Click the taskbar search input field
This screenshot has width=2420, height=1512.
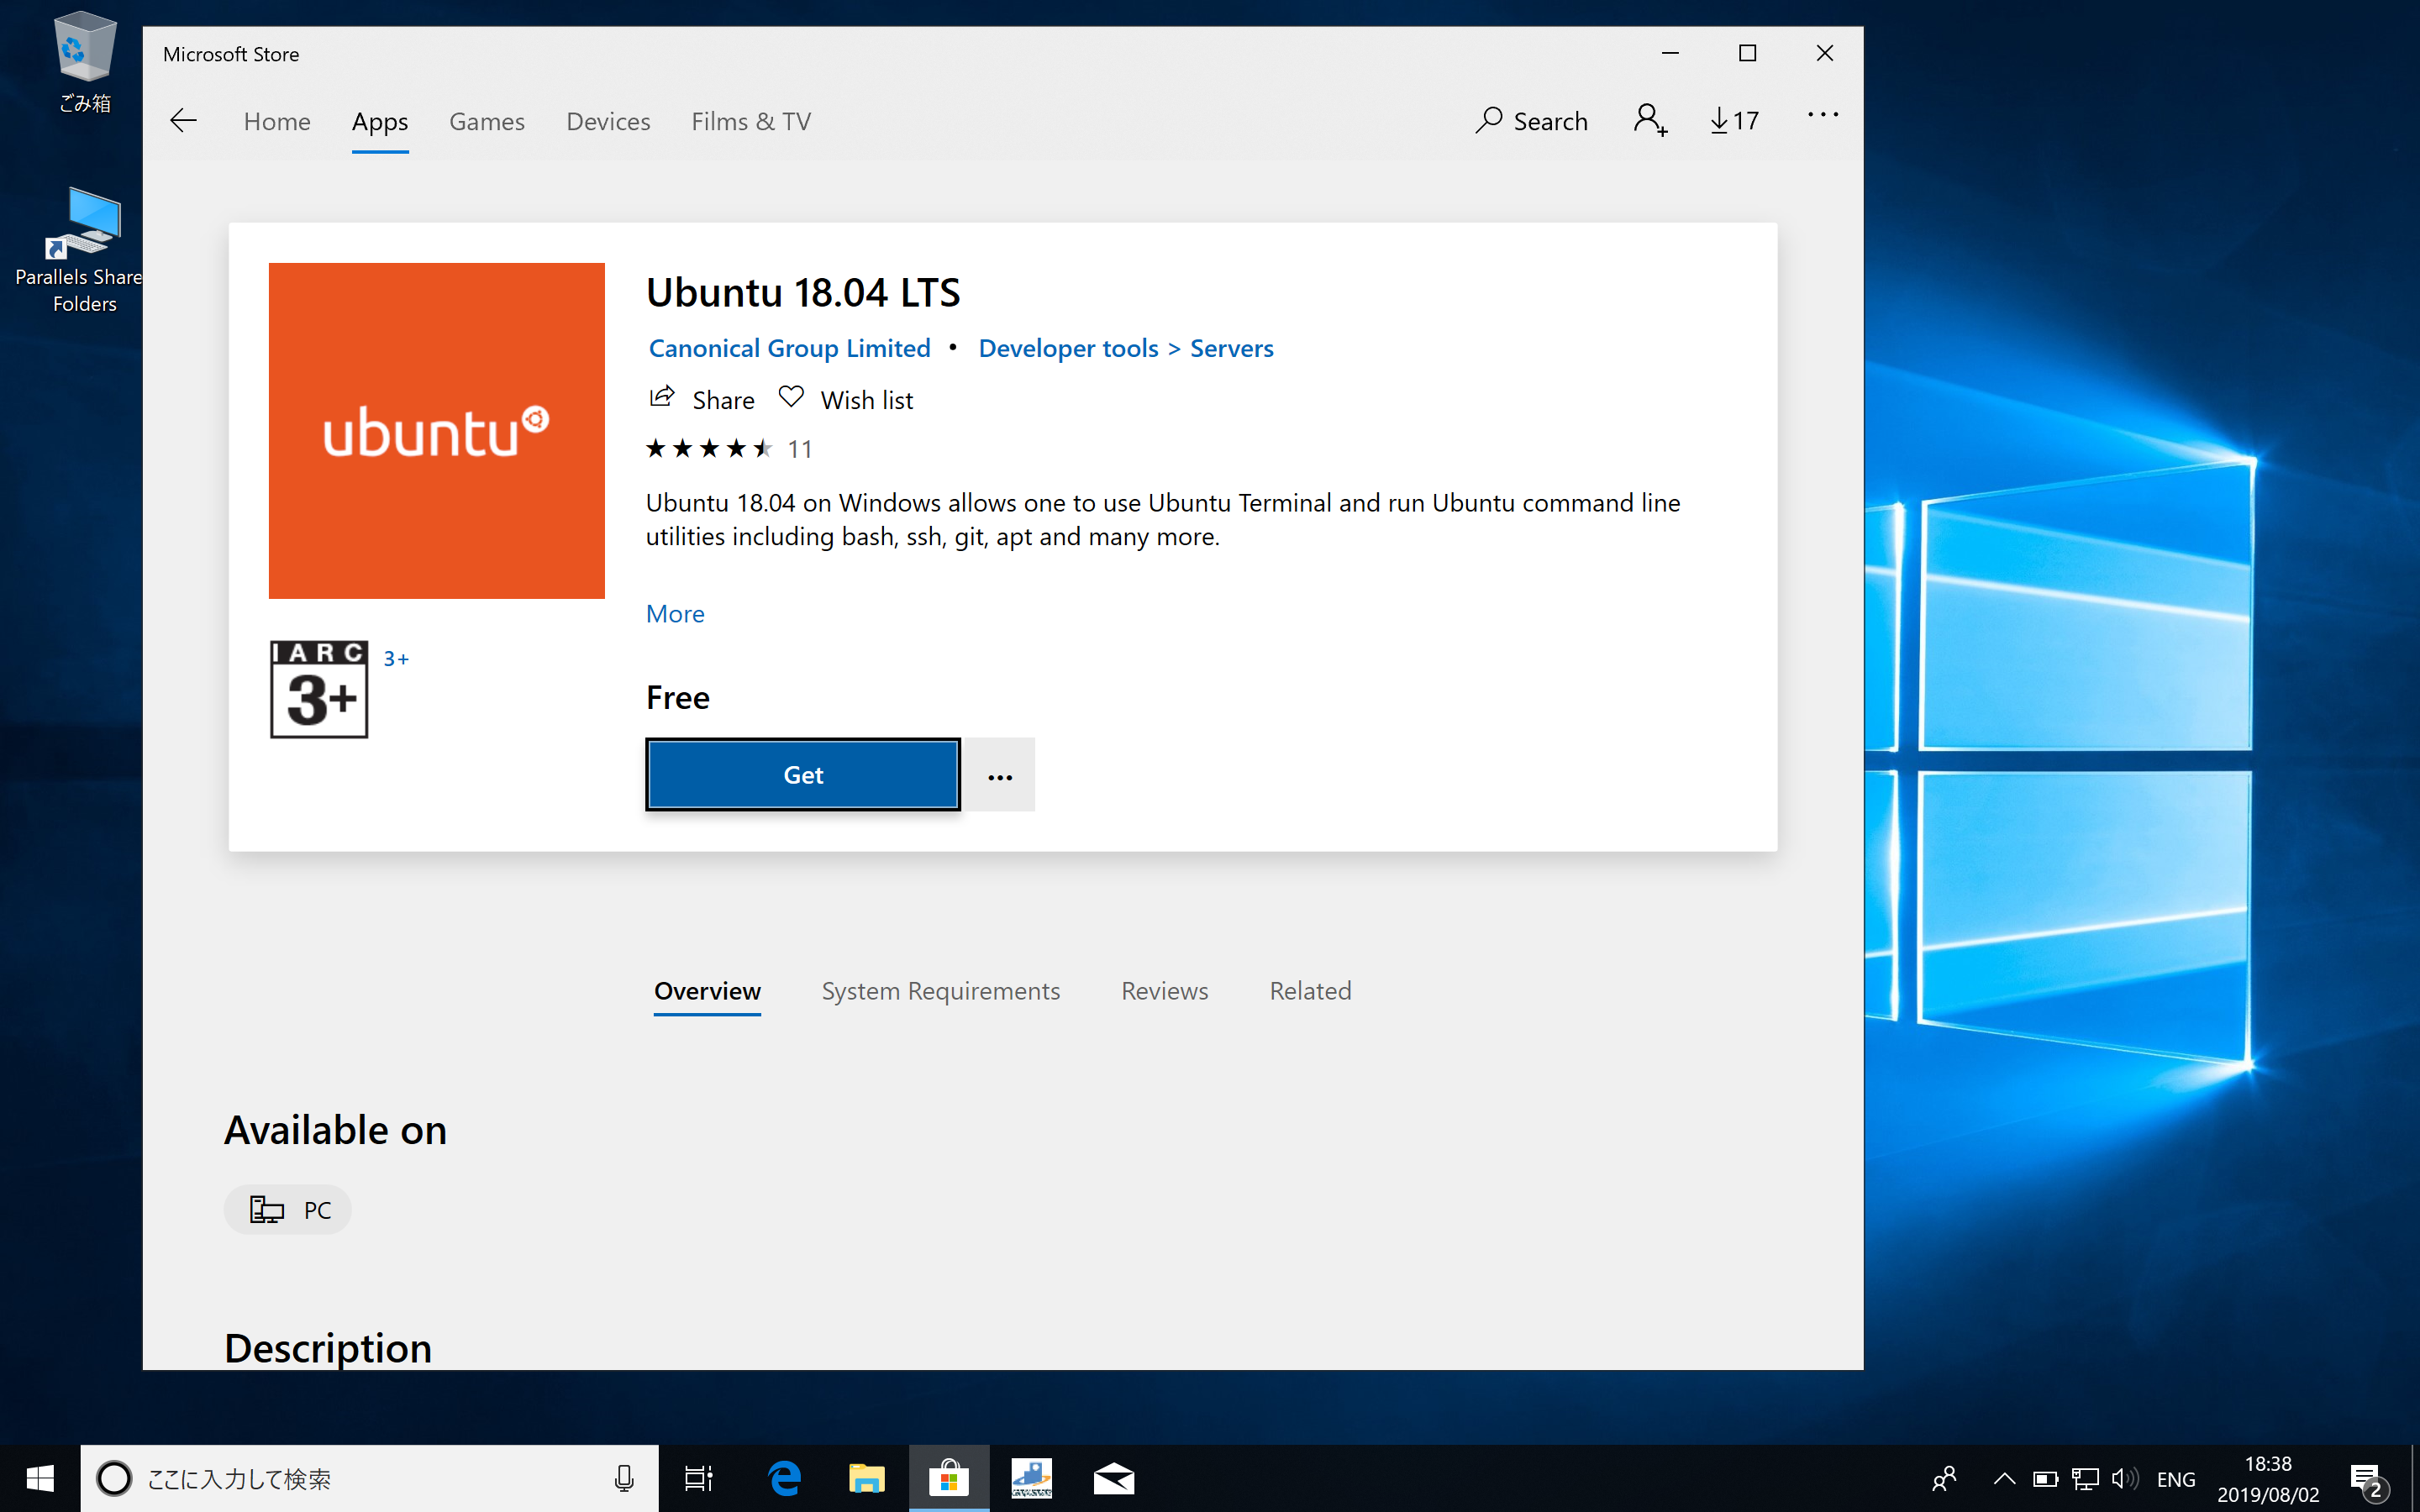370,1477
